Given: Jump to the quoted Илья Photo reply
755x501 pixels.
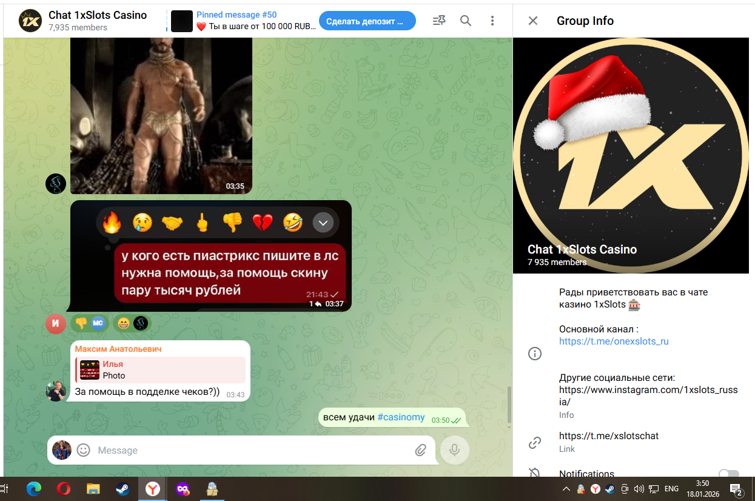Looking at the screenshot, I should click(x=161, y=370).
